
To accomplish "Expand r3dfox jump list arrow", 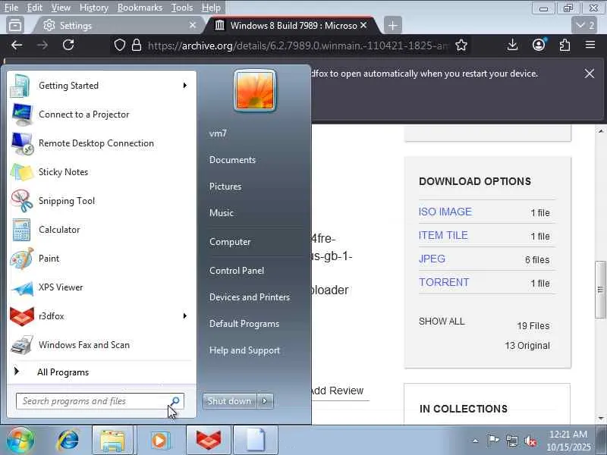I will (185, 316).
